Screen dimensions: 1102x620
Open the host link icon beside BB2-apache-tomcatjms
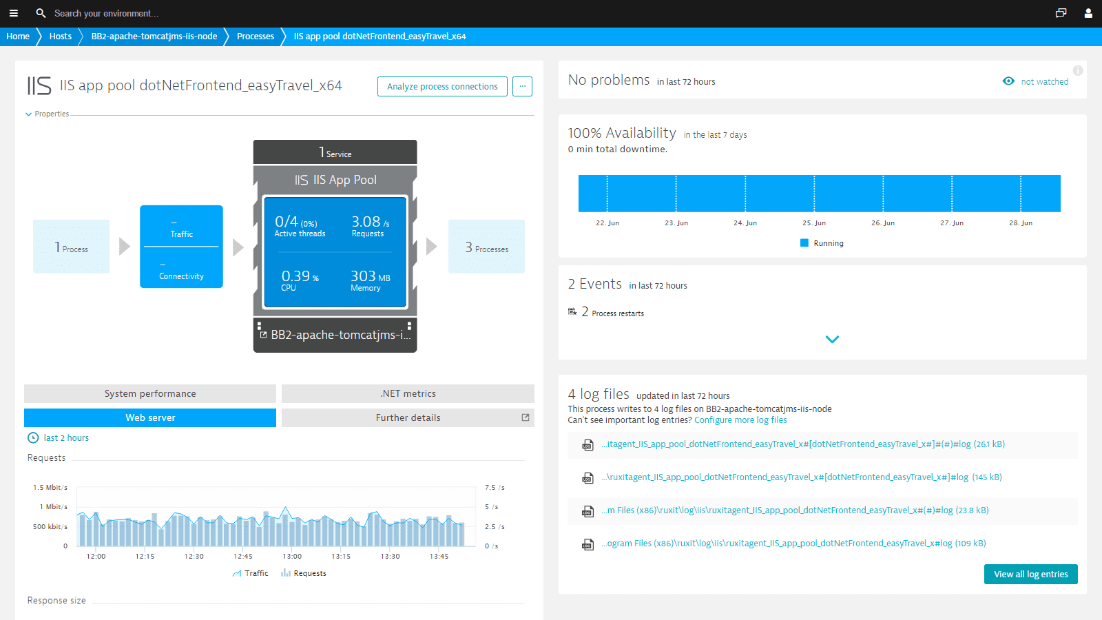point(263,335)
